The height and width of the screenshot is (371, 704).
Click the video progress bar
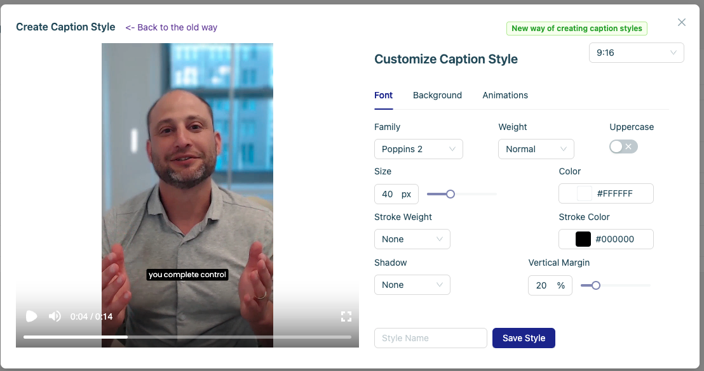(187, 337)
